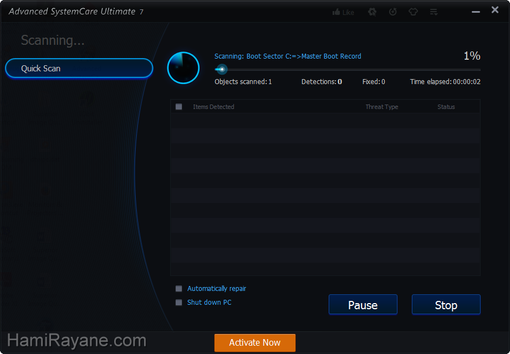Click the Advanced SystemCare Ultimate title
Screen dimensions: 510x354
click(x=76, y=12)
